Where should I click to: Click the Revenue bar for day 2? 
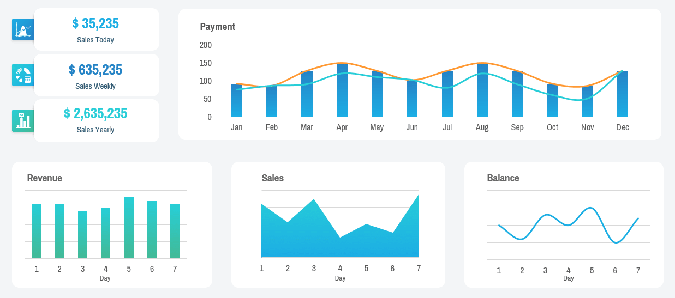click(x=59, y=232)
